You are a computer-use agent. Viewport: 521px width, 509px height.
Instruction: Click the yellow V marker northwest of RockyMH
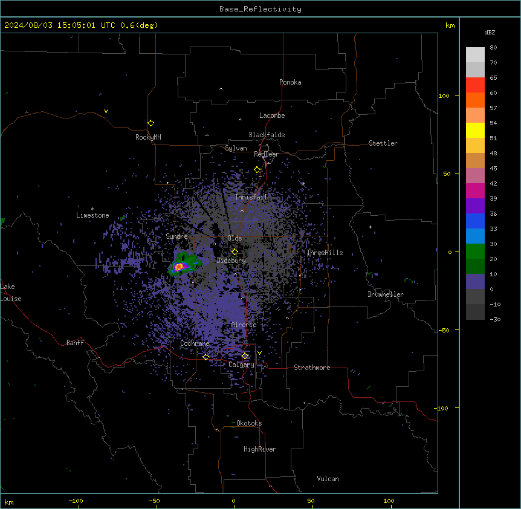point(106,111)
